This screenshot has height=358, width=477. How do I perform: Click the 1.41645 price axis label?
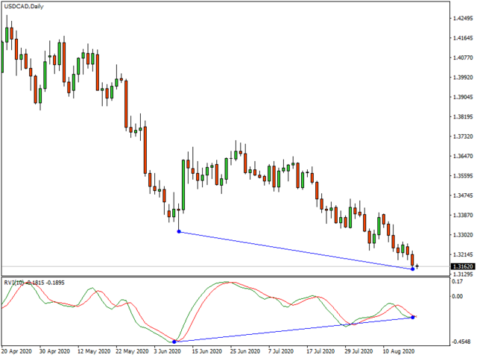point(463,38)
